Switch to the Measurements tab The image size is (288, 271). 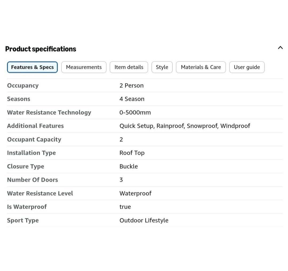pos(84,67)
